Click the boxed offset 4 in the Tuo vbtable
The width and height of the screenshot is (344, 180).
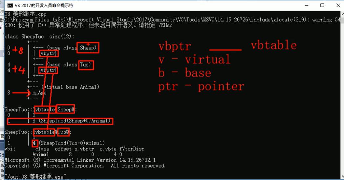(x=35, y=143)
